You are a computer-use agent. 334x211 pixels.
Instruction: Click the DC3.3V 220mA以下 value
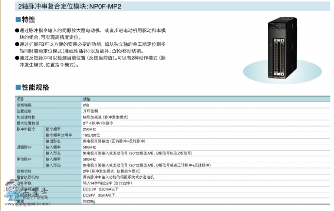point(99,189)
